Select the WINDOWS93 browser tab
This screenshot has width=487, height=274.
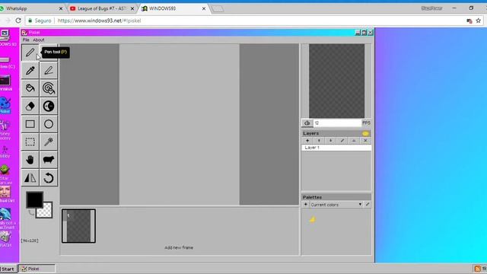click(x=174, y=8)
